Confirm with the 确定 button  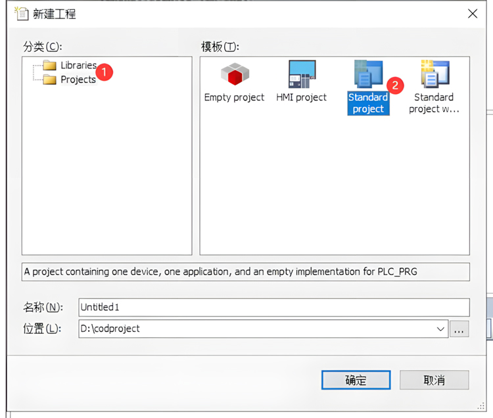point(356,380)
